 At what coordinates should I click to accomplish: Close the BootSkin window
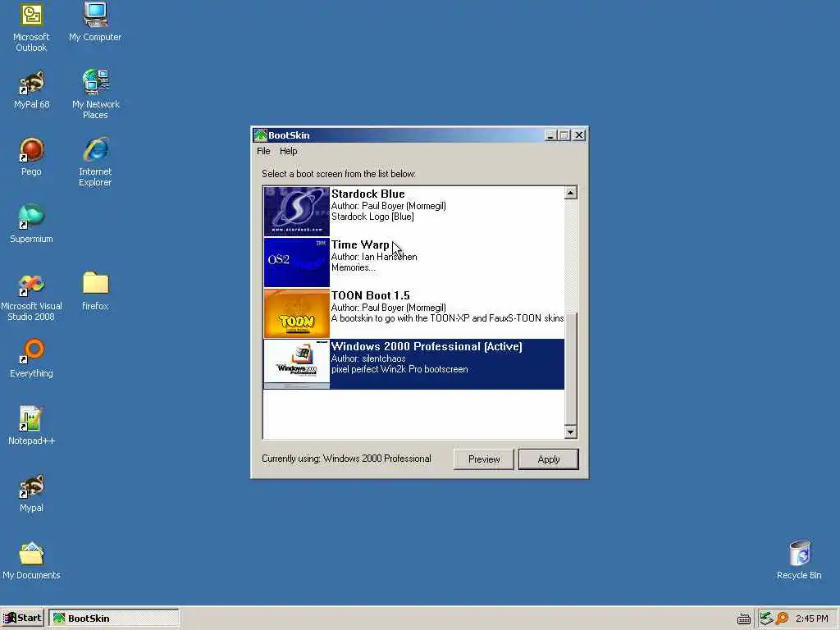click(x=579, y=135)
